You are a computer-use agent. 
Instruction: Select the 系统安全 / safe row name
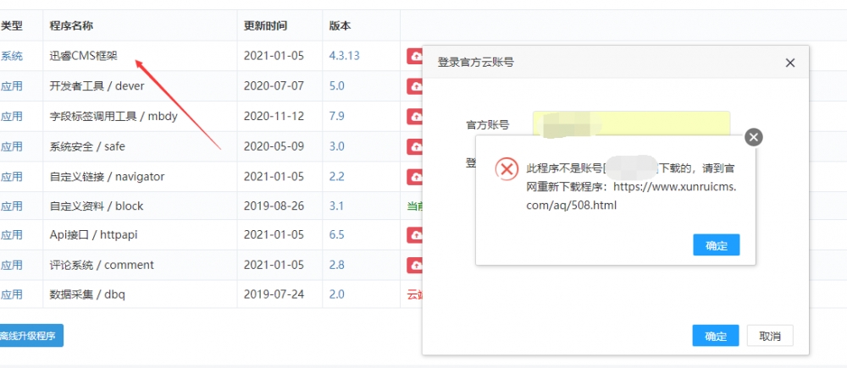(87, 146)
